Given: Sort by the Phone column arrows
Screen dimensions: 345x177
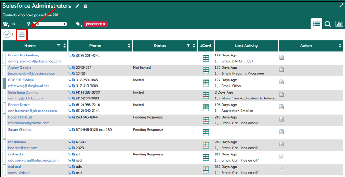Looking at the screenshot, I should tap(129, 46).
